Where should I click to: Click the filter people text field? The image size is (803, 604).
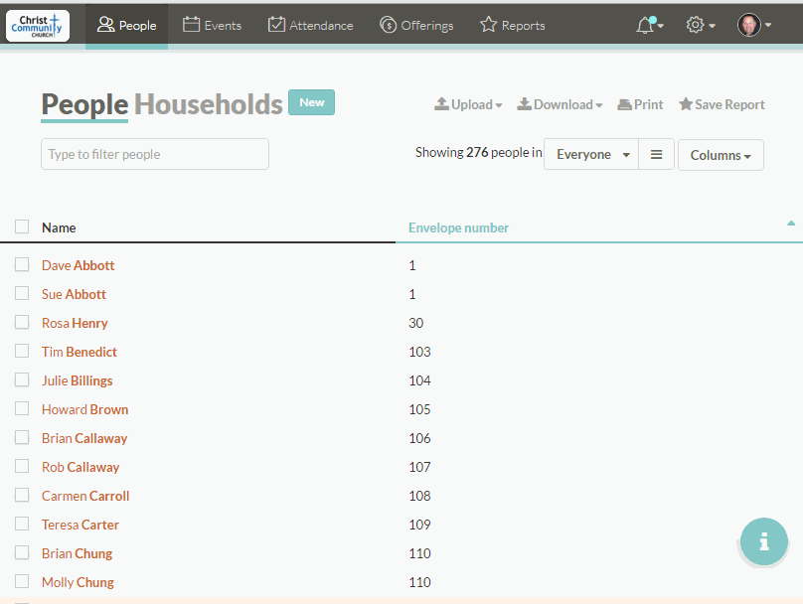pyautogui.click(x=155, y=154)
